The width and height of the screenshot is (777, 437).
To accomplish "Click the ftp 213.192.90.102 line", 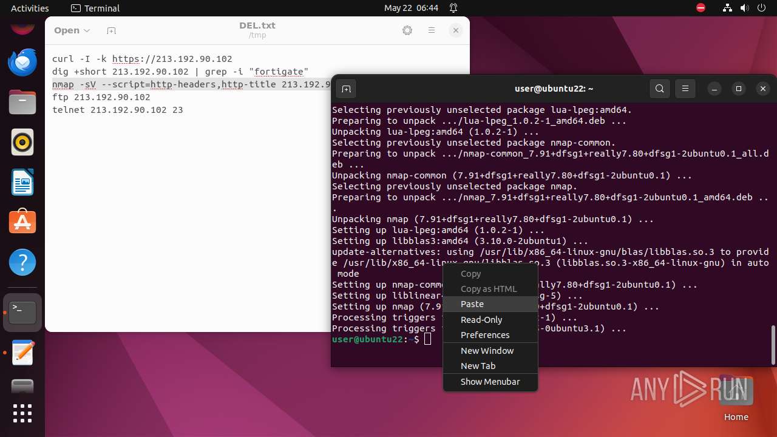I will click(x=101, y=97).
